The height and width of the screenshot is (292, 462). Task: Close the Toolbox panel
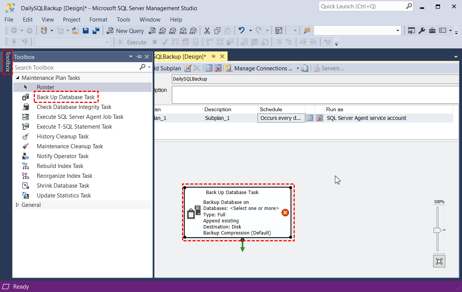147,57
